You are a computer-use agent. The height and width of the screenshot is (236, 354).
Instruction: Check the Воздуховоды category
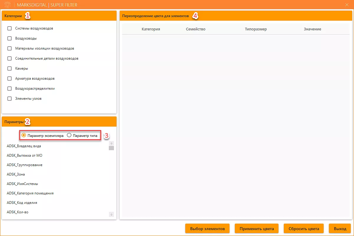coord(9,38)
